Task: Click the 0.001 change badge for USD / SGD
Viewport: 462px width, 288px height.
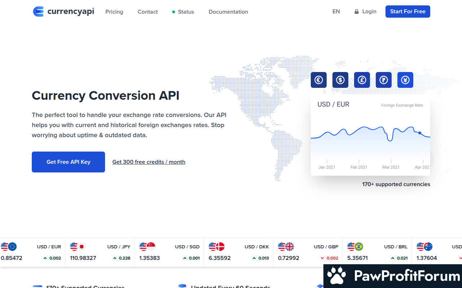Action: click(x=191, y=258)
